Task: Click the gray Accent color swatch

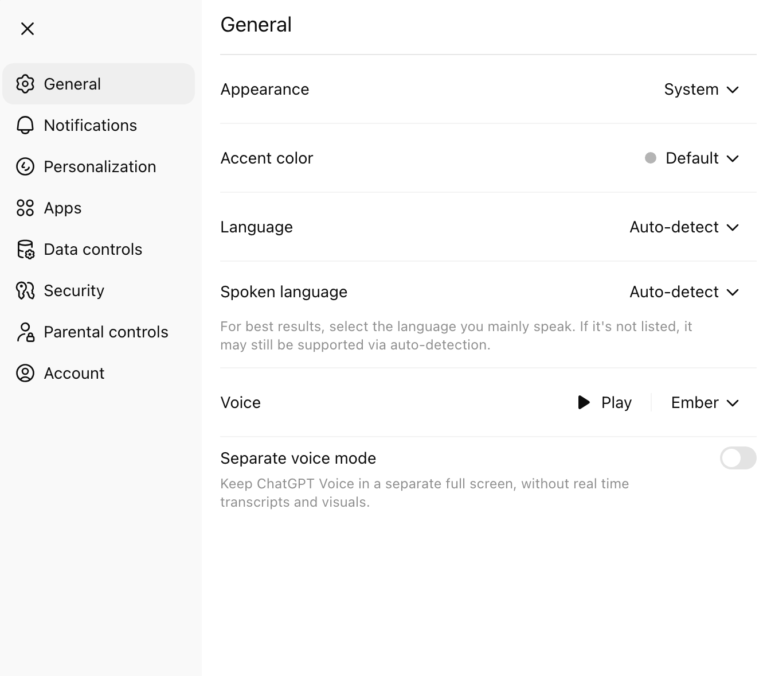Action: pyautogui.click(x=650, y=158)
